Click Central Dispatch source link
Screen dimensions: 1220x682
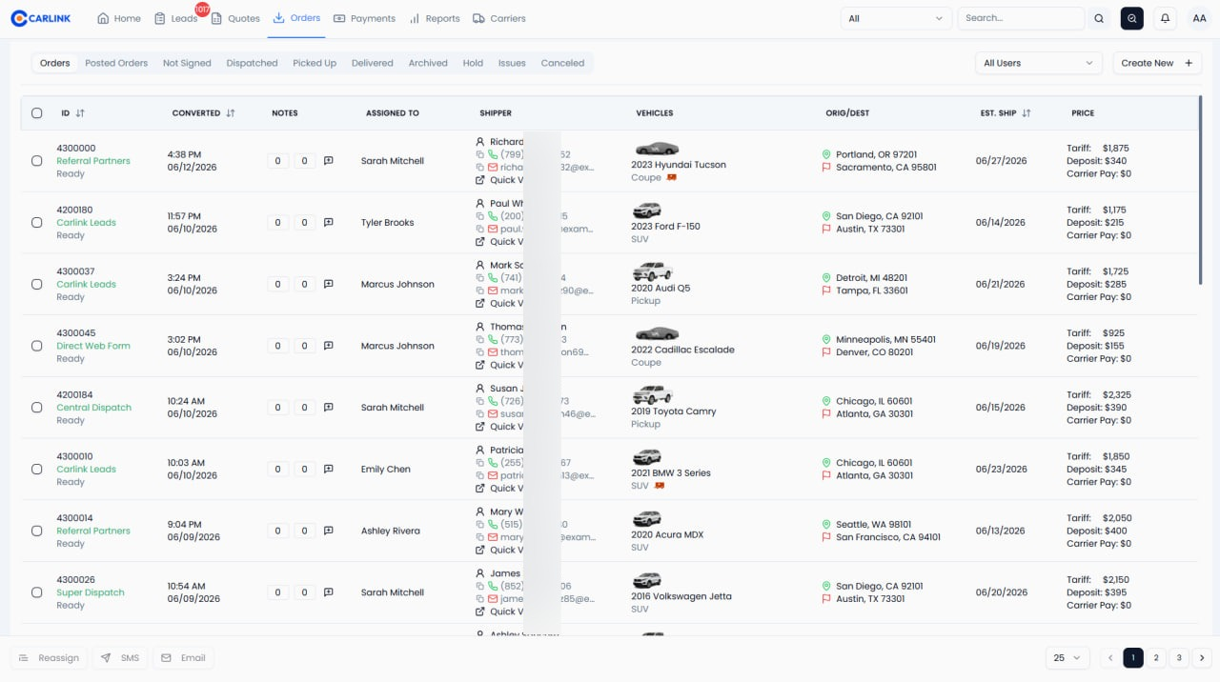(93, 408)
